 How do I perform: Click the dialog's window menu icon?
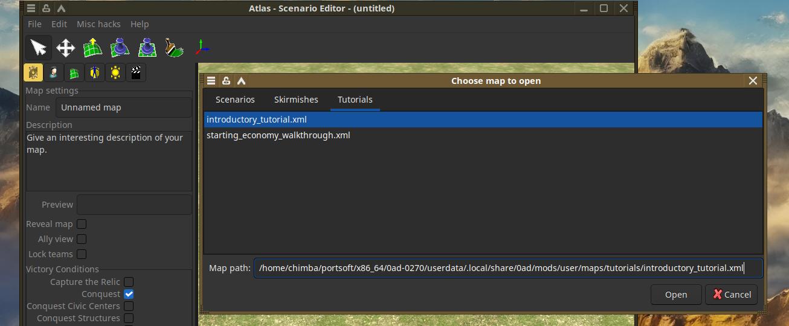211,81
